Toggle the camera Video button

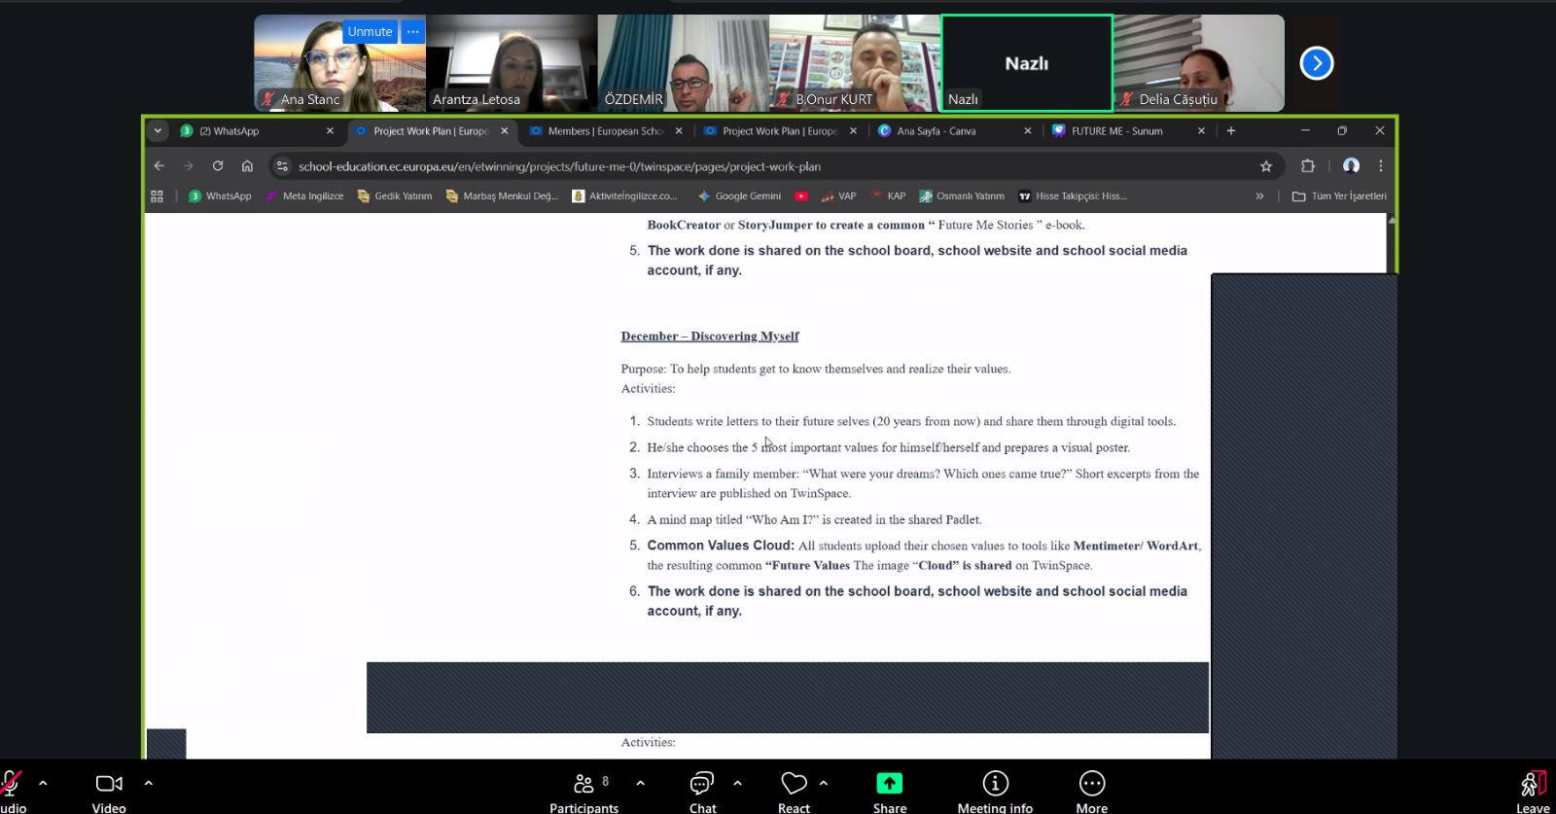tap(109, 791)
